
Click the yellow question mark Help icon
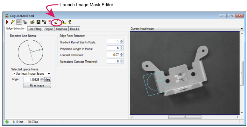click(x=69, y=22)
